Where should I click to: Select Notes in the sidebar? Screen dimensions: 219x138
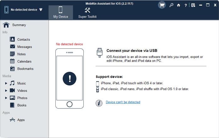[x=21, y=54]
